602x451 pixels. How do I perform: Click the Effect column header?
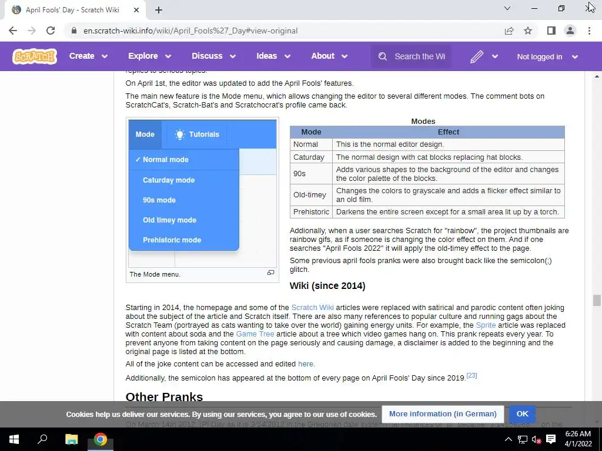(x=449, y=132)
